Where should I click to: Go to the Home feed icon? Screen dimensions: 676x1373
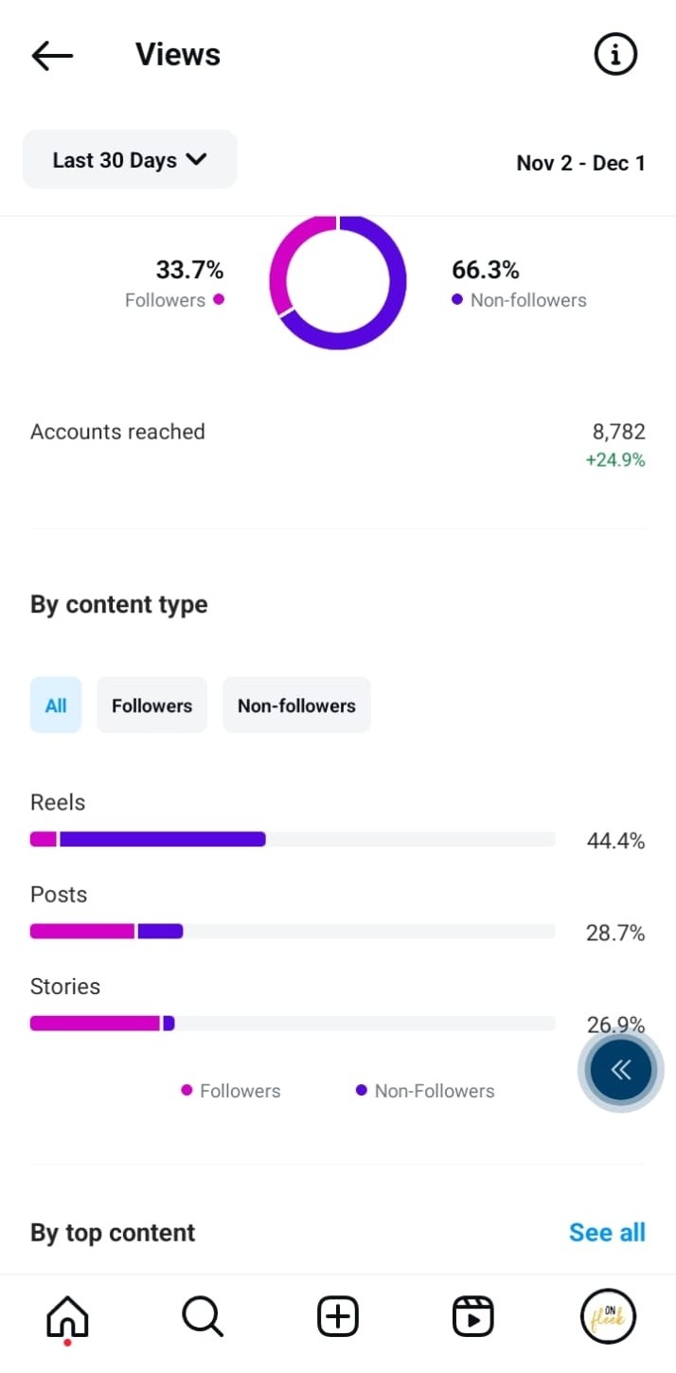67,1317
